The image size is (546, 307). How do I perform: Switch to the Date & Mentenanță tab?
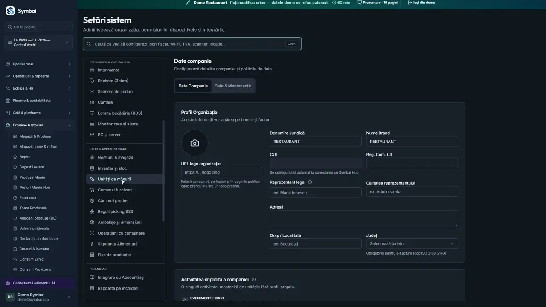pos(232,86)
